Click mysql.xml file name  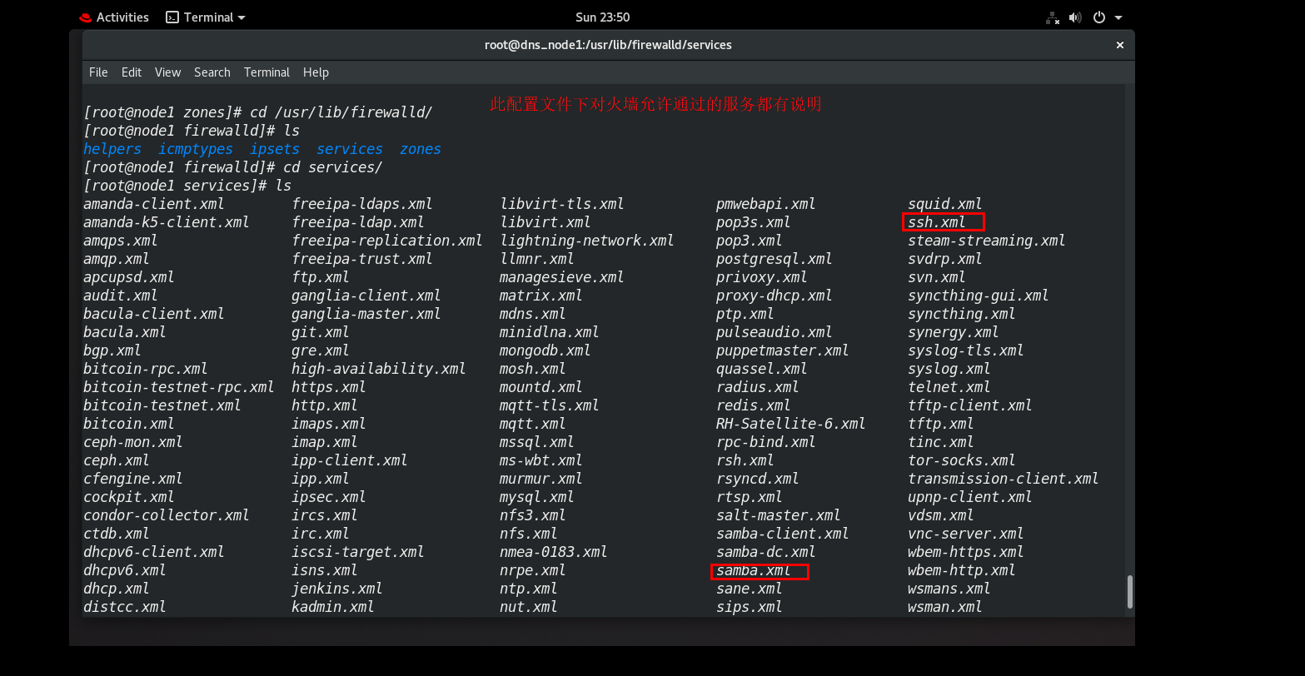click(537, 497)
